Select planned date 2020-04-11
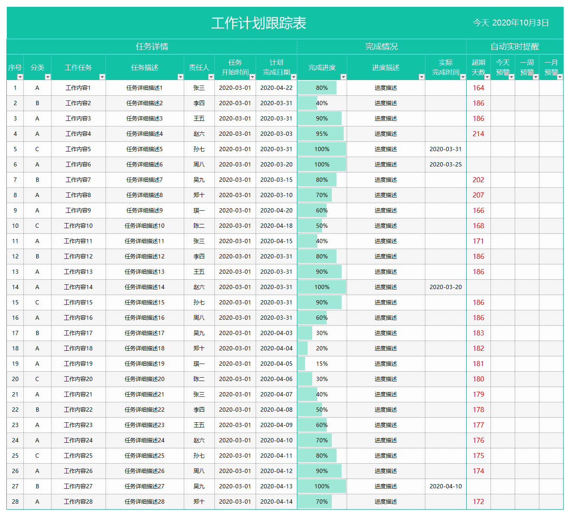This screenshot has width=570, height=516. pyautogui.click(x=276, y=456)
